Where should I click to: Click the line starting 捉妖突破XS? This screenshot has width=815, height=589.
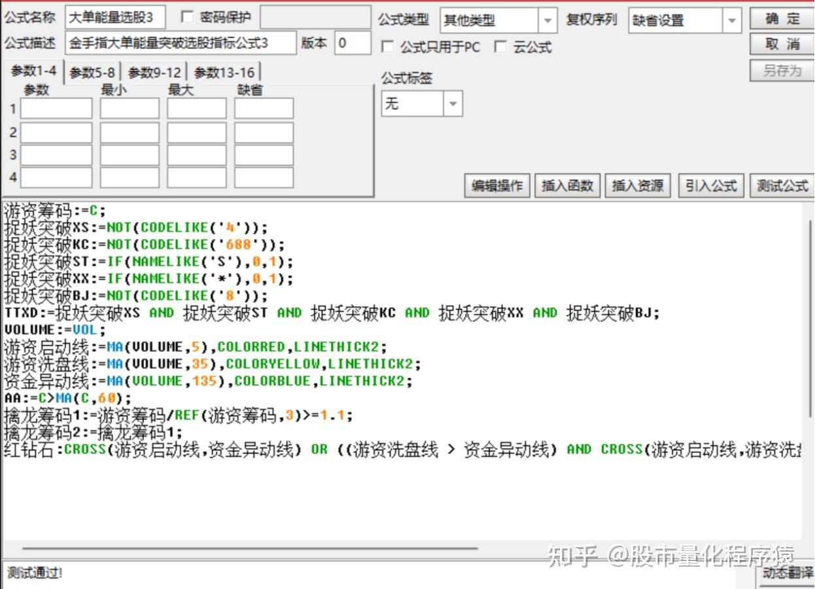point(136,228)
